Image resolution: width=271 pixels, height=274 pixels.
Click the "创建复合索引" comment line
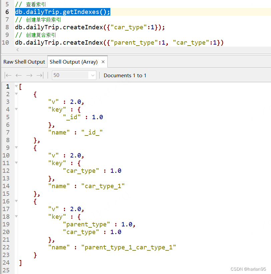(x=36, y=35)
